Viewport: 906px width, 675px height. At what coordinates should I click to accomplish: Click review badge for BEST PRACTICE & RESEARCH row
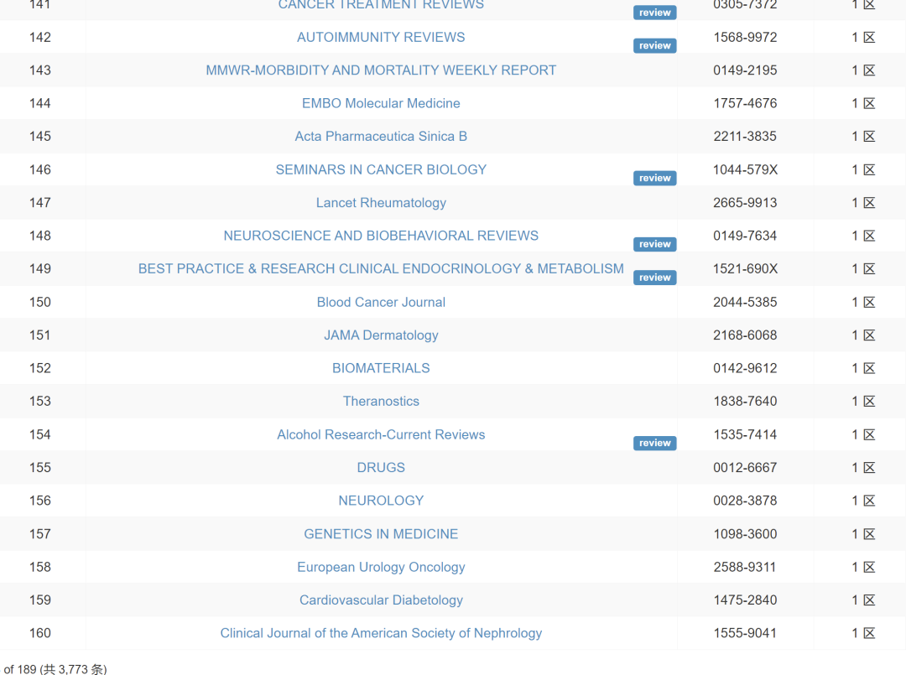[x=654, y=278]
